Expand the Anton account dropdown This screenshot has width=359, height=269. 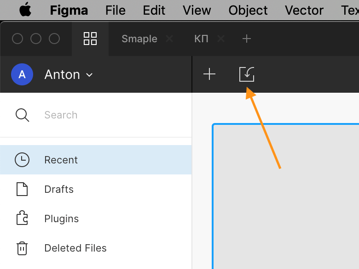69,74
